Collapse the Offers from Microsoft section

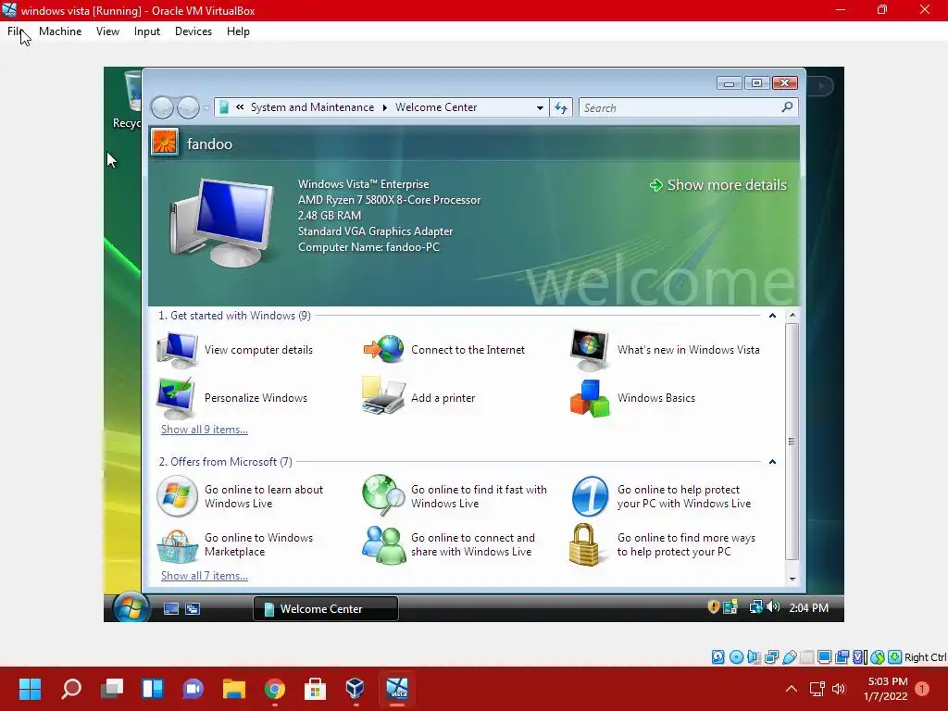772,462
